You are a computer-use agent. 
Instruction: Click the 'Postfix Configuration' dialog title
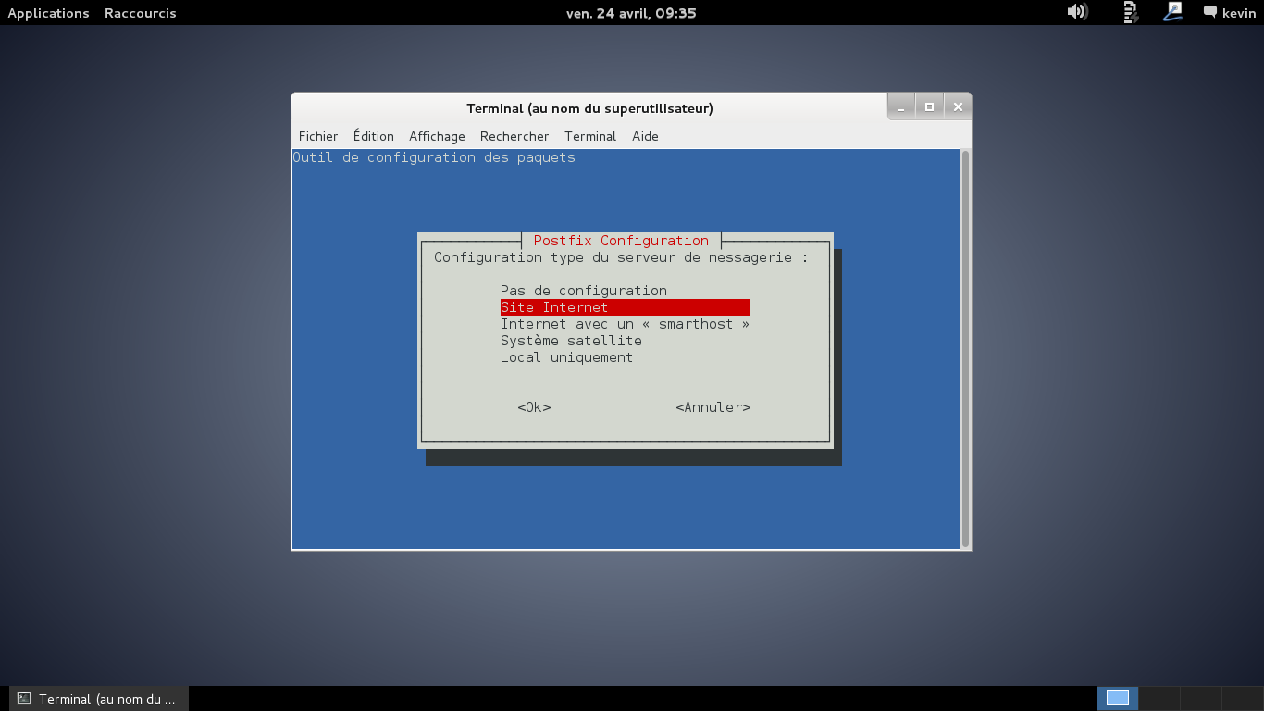621,241
